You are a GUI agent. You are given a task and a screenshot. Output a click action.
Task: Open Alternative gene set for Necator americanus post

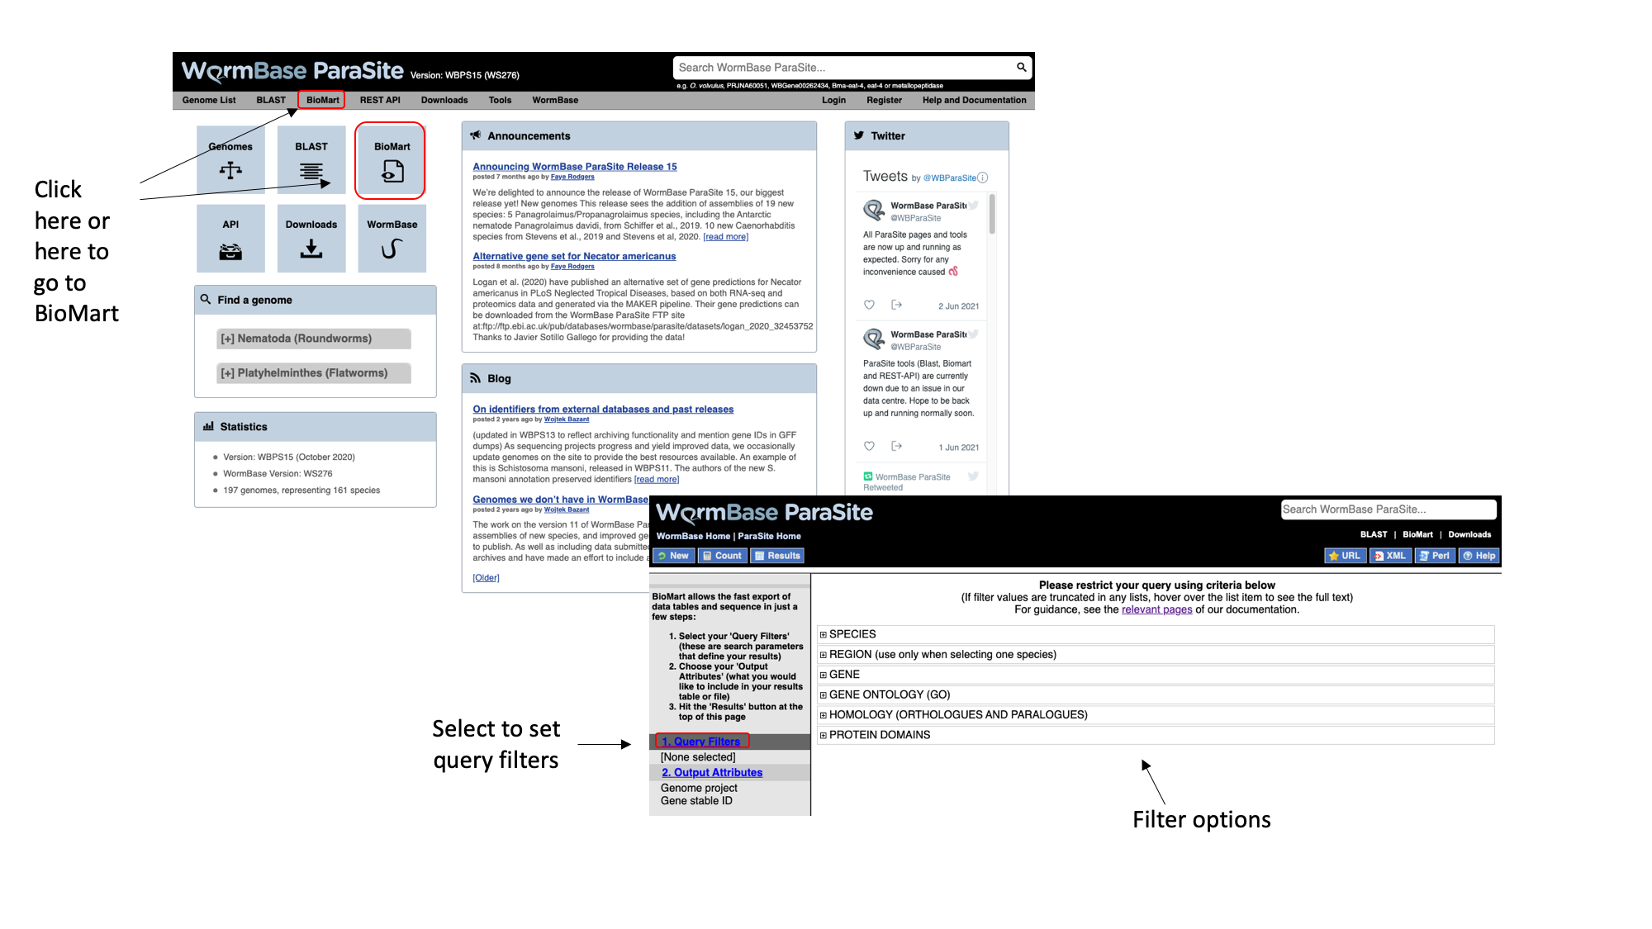(574, 256)
